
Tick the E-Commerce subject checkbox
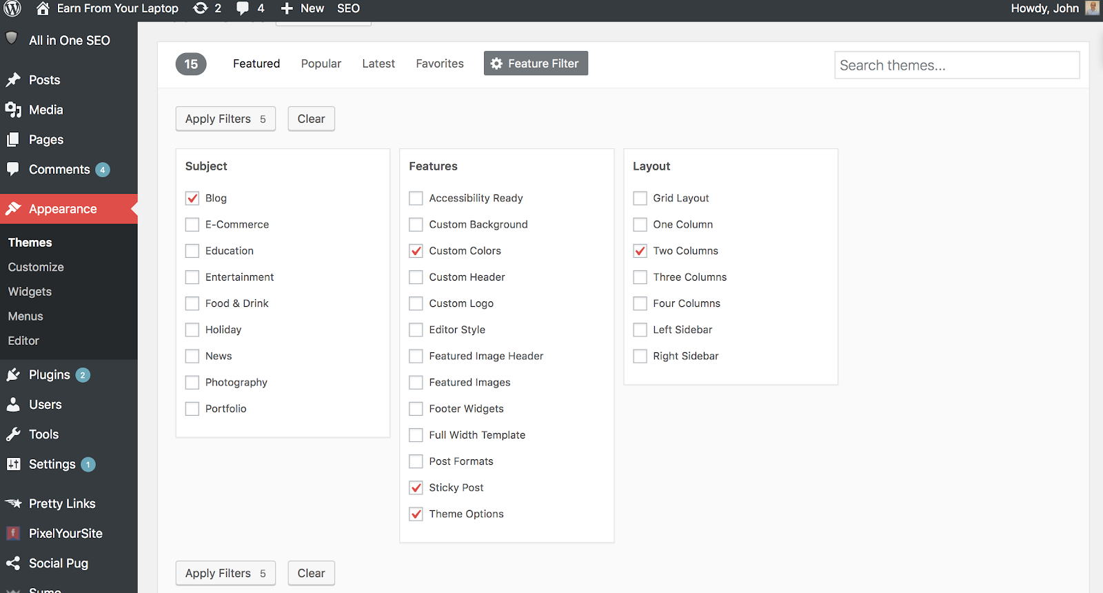point(192,225)
